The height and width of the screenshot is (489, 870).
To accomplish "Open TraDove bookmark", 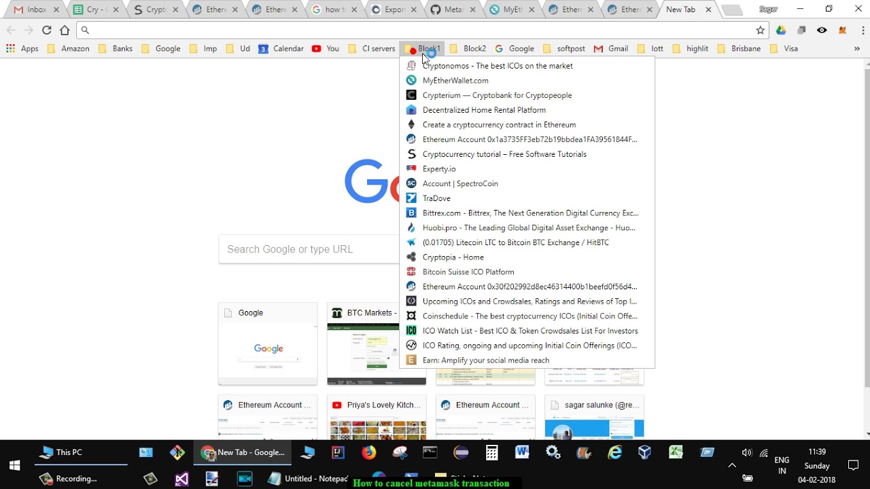I will pos(527,198).
